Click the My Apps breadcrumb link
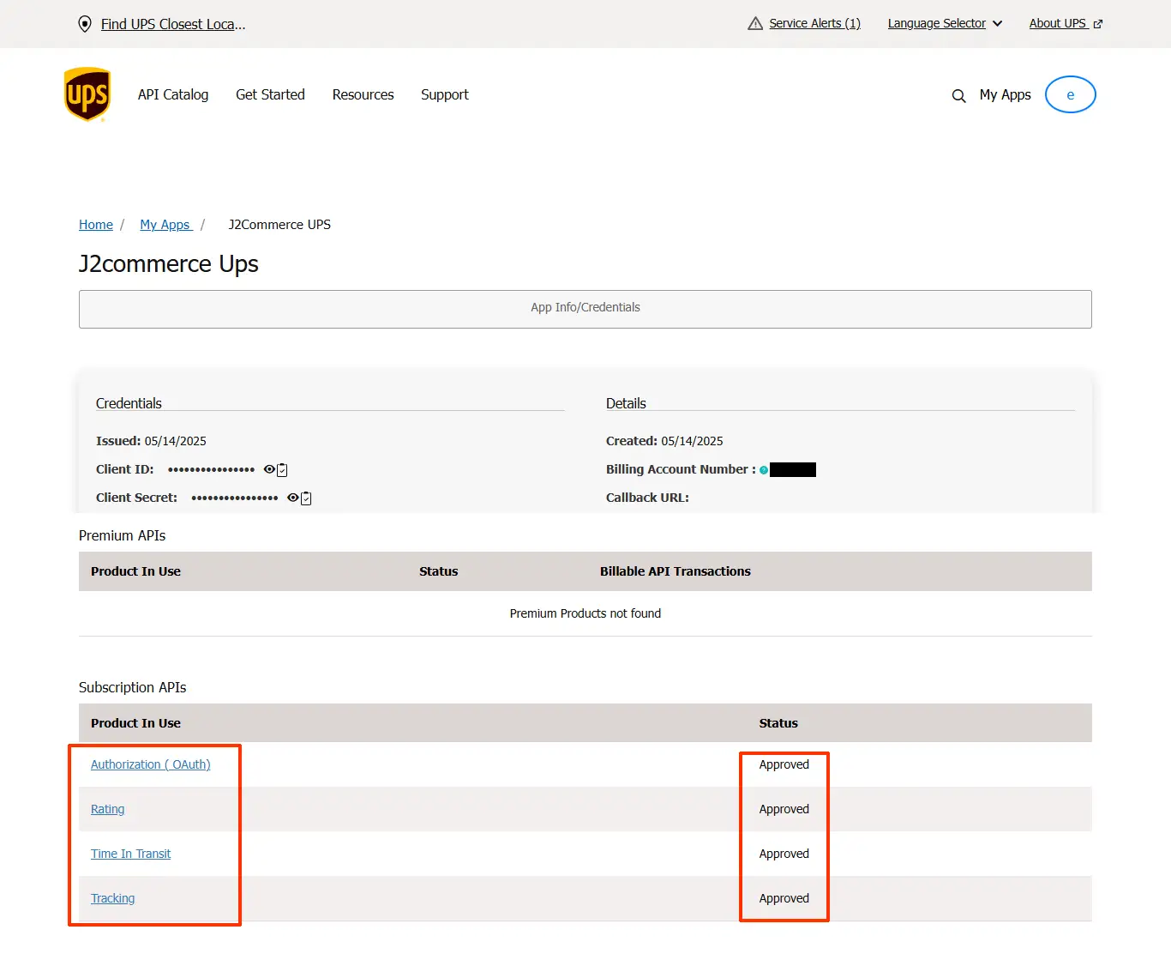 (166, 225)
